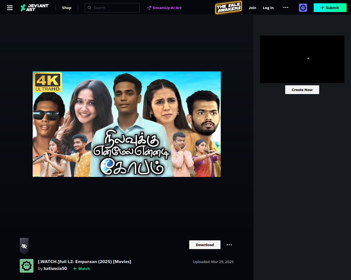
Task: Open the header more options ellipsis
Action: [286, 7]
